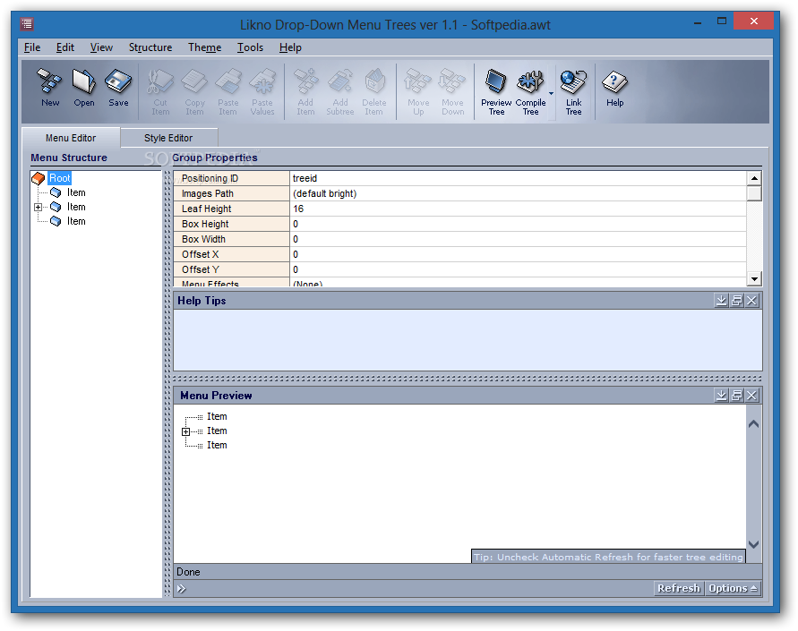The width and height of the screenshot is (798, 631).
Task: Open a file with the Open icon
Action: coord(84,88)
